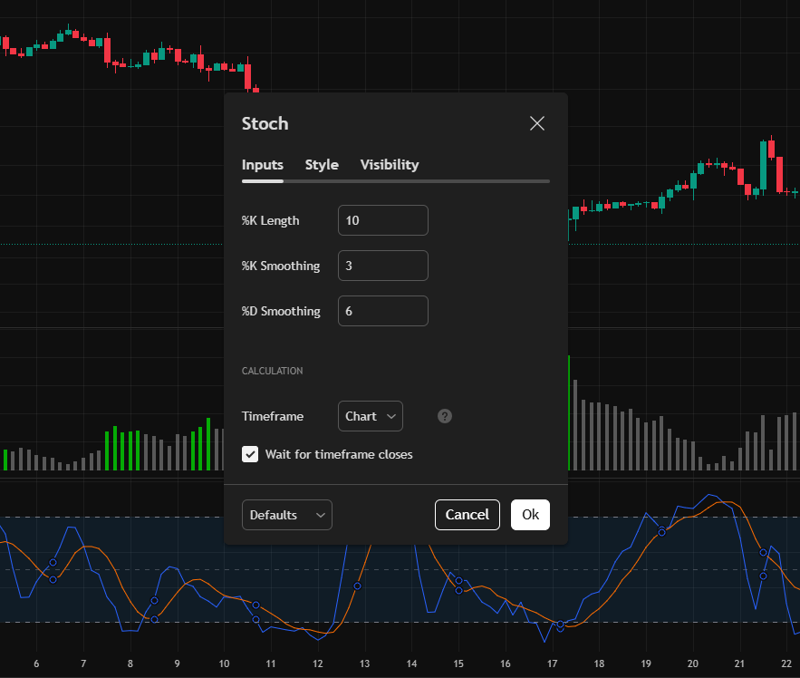This screenshot has height=678, width=800.
Task: Switch to the Visibility tab
Action: tap(390, 164)
